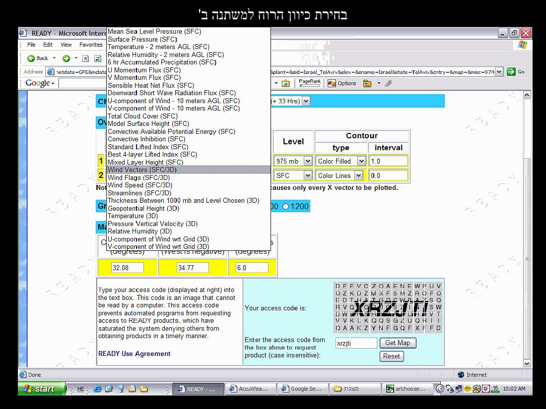Click the tray expand arrow icon
Viewport: 546px width, 409px height.
click(x=440, y=389)
